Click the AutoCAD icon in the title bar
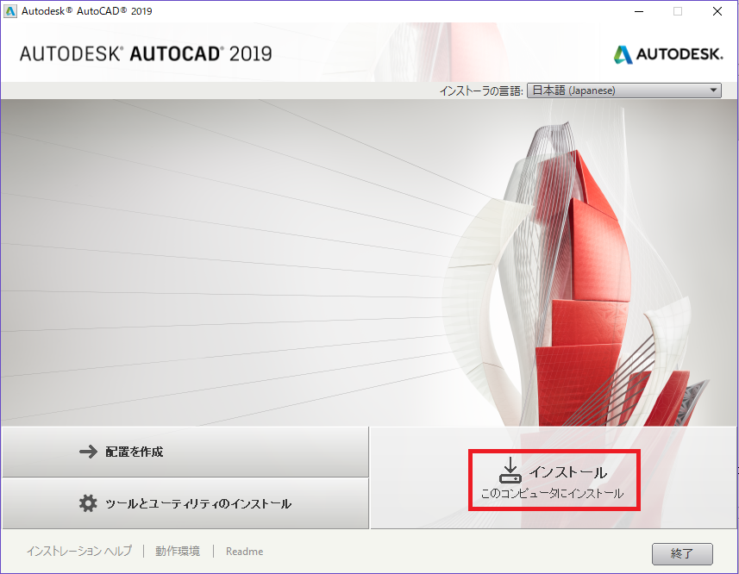Image resolution: width=739 pixels, height=574 pixels. 9,11
